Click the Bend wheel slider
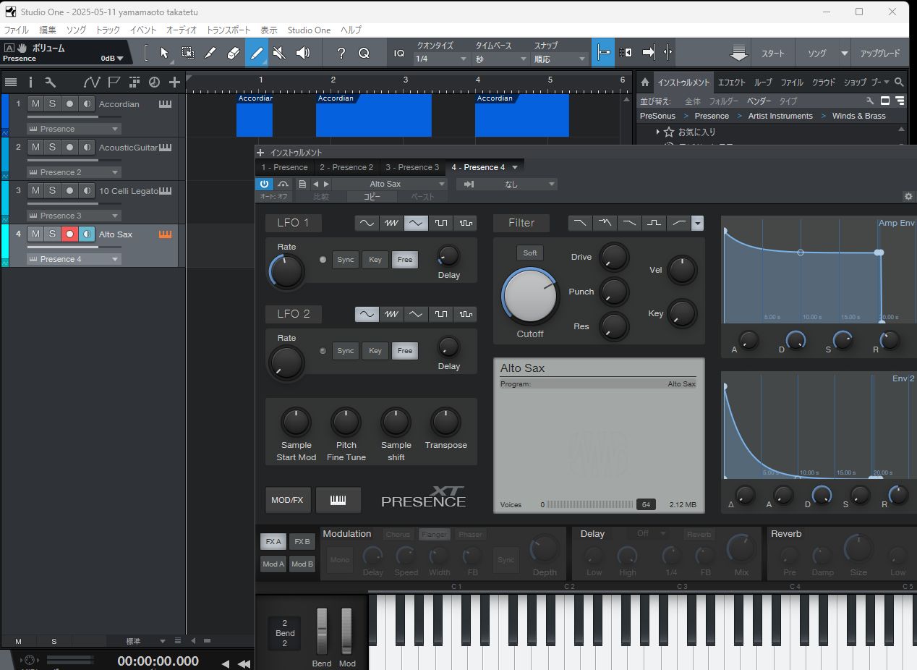Image resolution: width=917 pixels, height=670 pixels. (322, 632)
